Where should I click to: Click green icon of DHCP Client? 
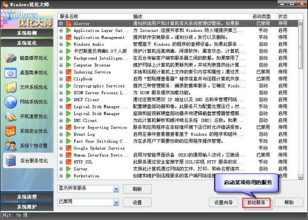69,100
